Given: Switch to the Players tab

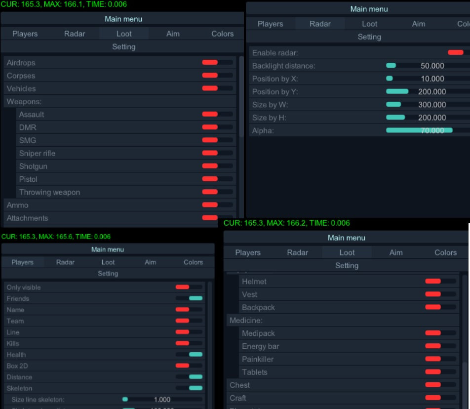Looking at the screenshot, I should (24, 34).
